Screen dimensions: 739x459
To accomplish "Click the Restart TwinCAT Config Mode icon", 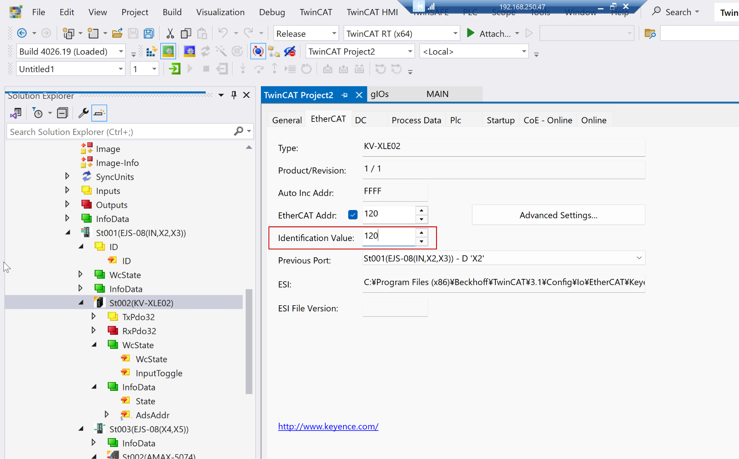I will coord(189,52).
